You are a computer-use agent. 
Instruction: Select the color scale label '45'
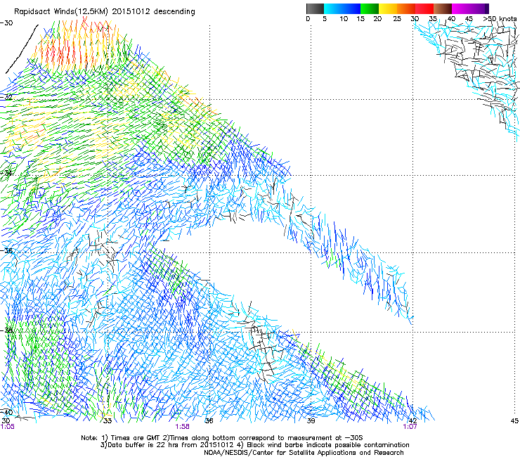pos(469,19)
